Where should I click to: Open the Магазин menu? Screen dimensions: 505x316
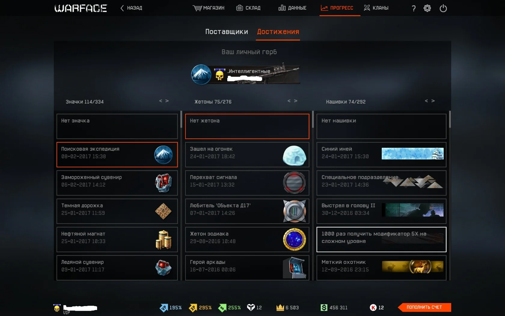pyautogui.click(x=209, y=8)
